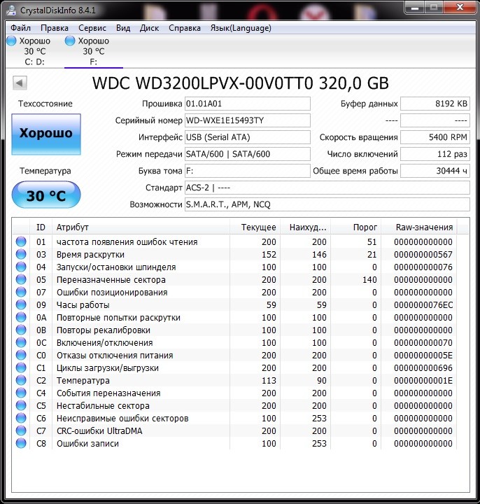Screen dimensions: 480x504
Task: Click the disk model title WDC WD3200LPVX
Action: [x=240, y=83]
